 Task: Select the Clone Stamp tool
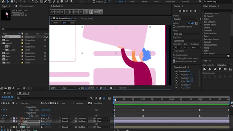58,1
